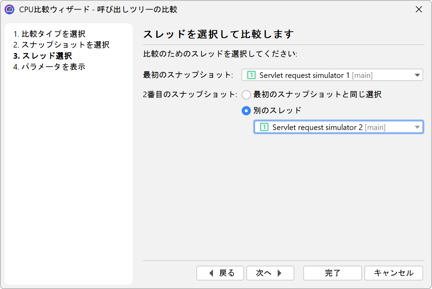
Task: Click the left arrow on 戻る button
Action: (211, 273)
